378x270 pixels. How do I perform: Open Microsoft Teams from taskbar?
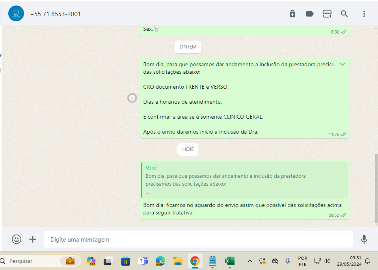click(143, 261)
